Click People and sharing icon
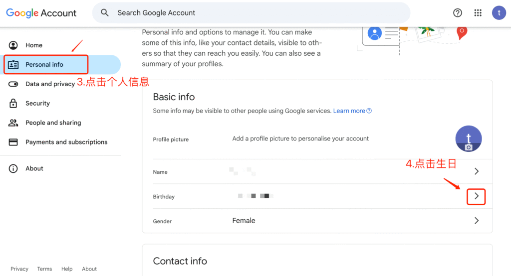The height and width of the screenshot is (276, 511). (x=13, y=123)
